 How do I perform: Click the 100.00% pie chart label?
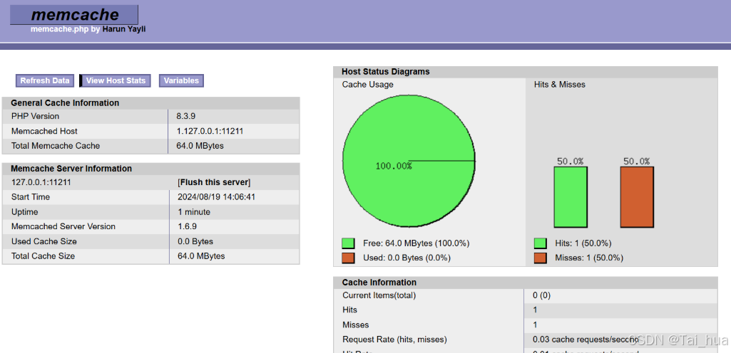click(394, 166)
